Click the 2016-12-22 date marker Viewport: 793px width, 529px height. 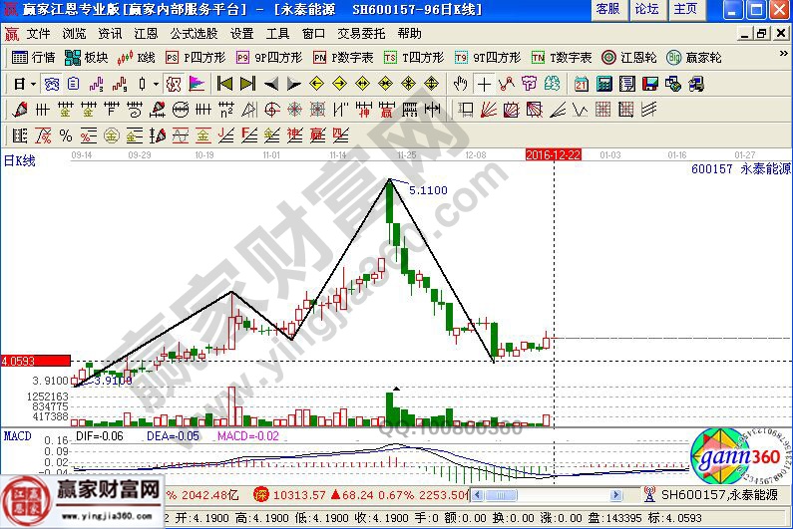pos(554,154)
